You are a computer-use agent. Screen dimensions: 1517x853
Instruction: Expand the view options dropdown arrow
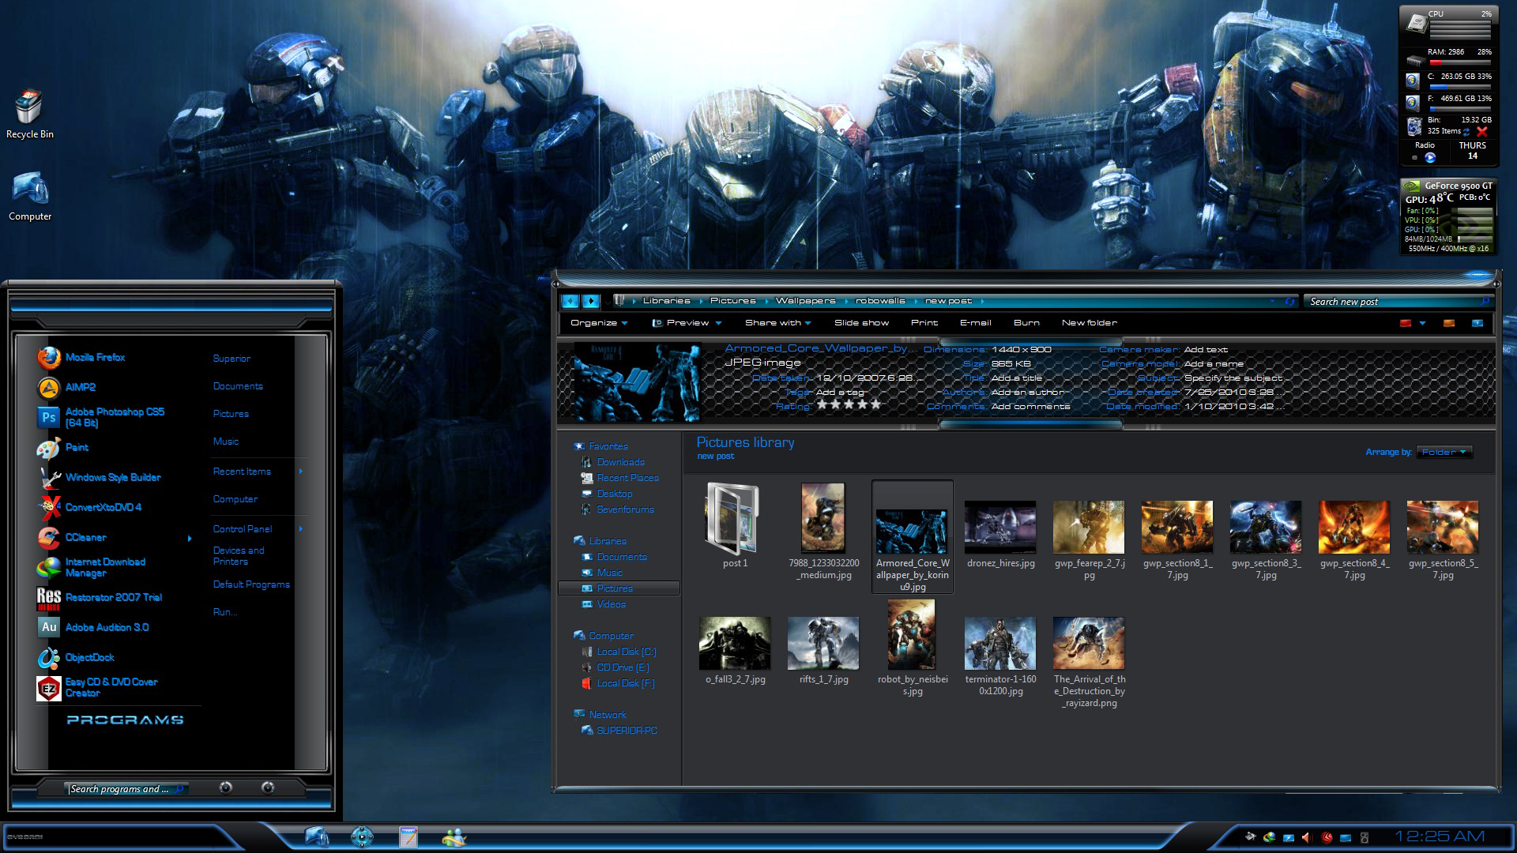click(x=1422, y=323)
